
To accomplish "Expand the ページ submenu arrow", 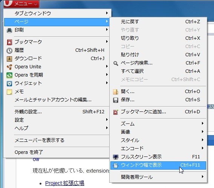I will (107, 21).
